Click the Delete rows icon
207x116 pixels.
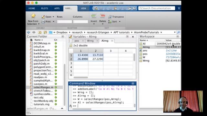click(x=103, y=16)
